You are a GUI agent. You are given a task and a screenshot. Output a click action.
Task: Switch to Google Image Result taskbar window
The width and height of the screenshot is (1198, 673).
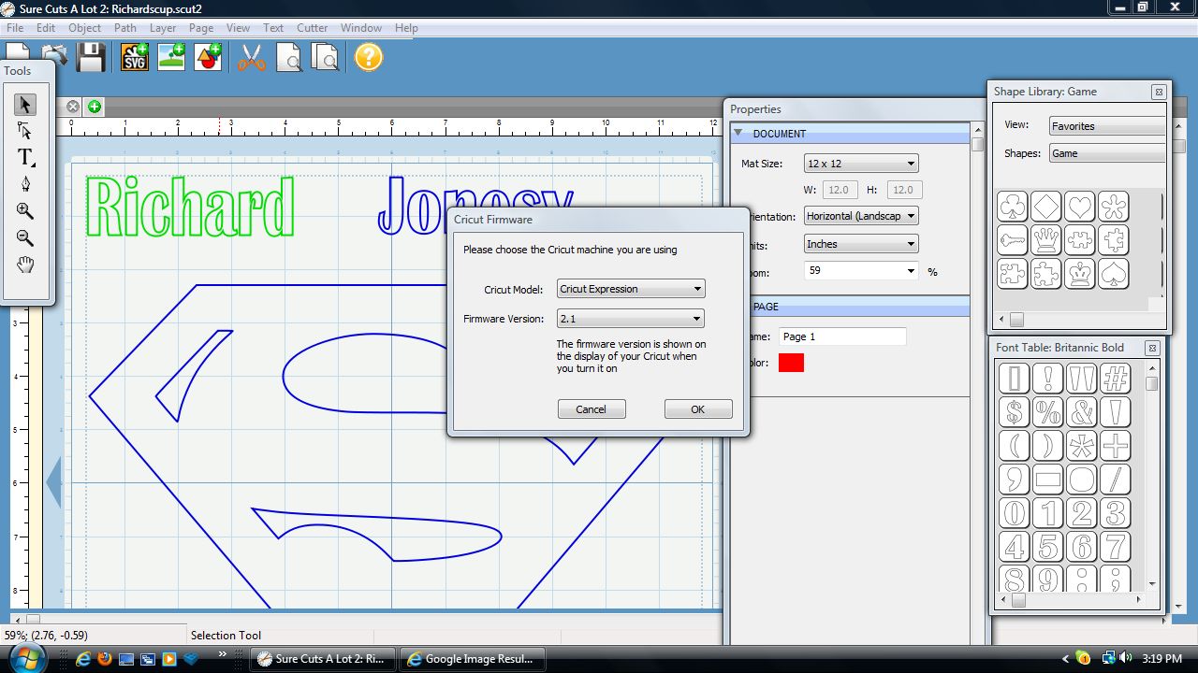(x=472, y=659)
